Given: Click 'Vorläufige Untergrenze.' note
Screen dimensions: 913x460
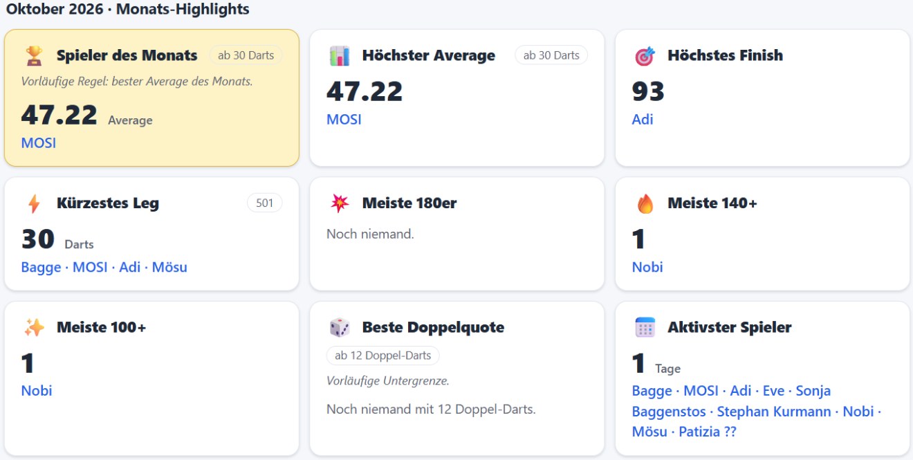Looking at the screenshot, I should [388, 381].
